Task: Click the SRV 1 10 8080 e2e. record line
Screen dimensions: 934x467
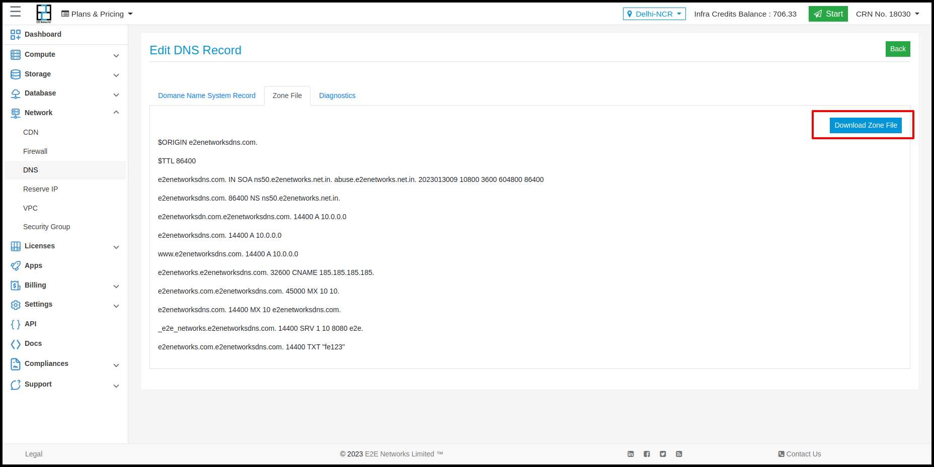Action: coord(261,328)
